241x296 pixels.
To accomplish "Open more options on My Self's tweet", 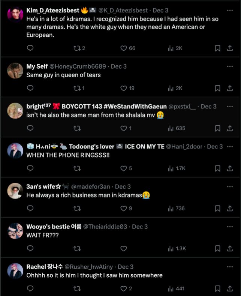I will point(230,66).
